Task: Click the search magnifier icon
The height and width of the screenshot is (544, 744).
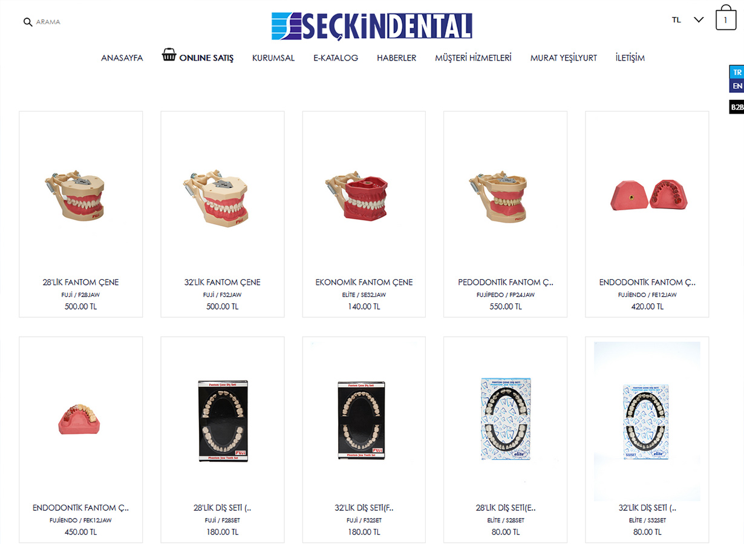Action: (27, 22)
